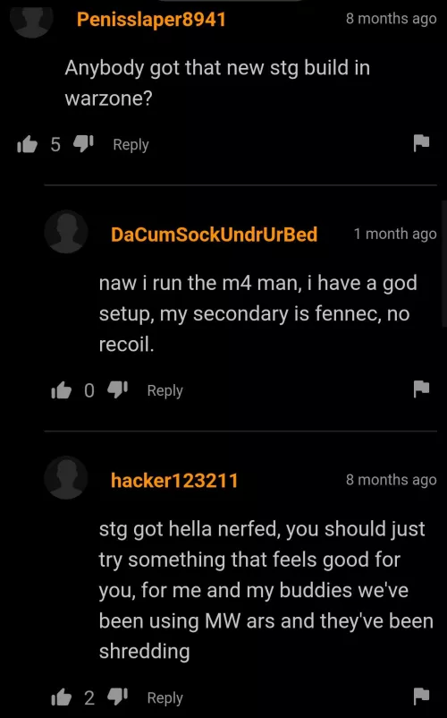Flag Penisslaper8941's comment as inappropriate
This screenshot has width=447, height=718.
point(421,143)
